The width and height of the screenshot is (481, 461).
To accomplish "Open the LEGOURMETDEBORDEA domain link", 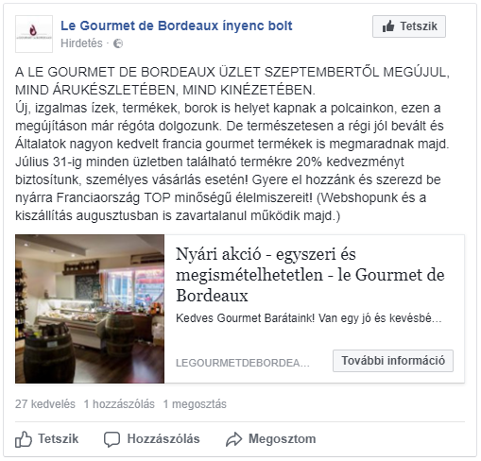I will [243, 363].
